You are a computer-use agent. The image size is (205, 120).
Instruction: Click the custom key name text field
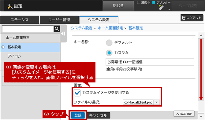coord(150,62)
